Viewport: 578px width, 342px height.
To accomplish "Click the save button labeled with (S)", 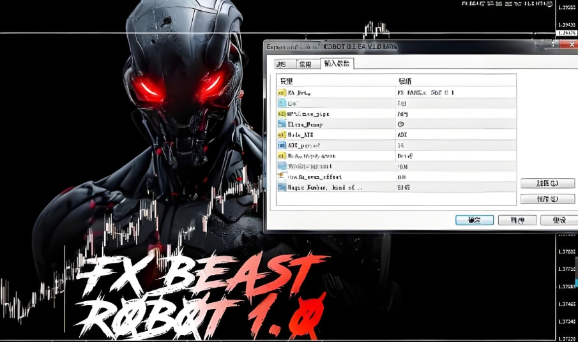I will (x=547, y=199).
